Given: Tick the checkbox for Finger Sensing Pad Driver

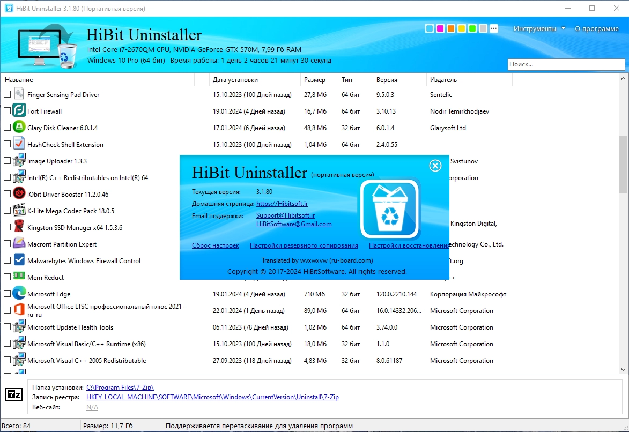Looking at the screenshot, I should click(x=7, y=94).
